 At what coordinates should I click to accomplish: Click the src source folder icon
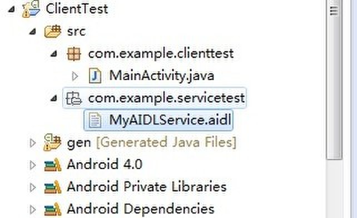pos(53,31)
